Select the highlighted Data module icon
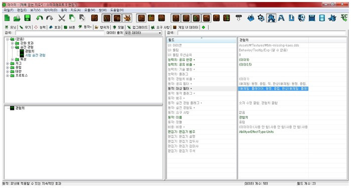Screen dimensions: 351x188 tap(271, 18)
